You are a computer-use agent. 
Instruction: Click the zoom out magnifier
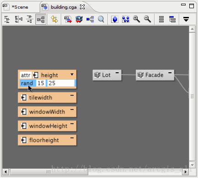pos(147,19)
